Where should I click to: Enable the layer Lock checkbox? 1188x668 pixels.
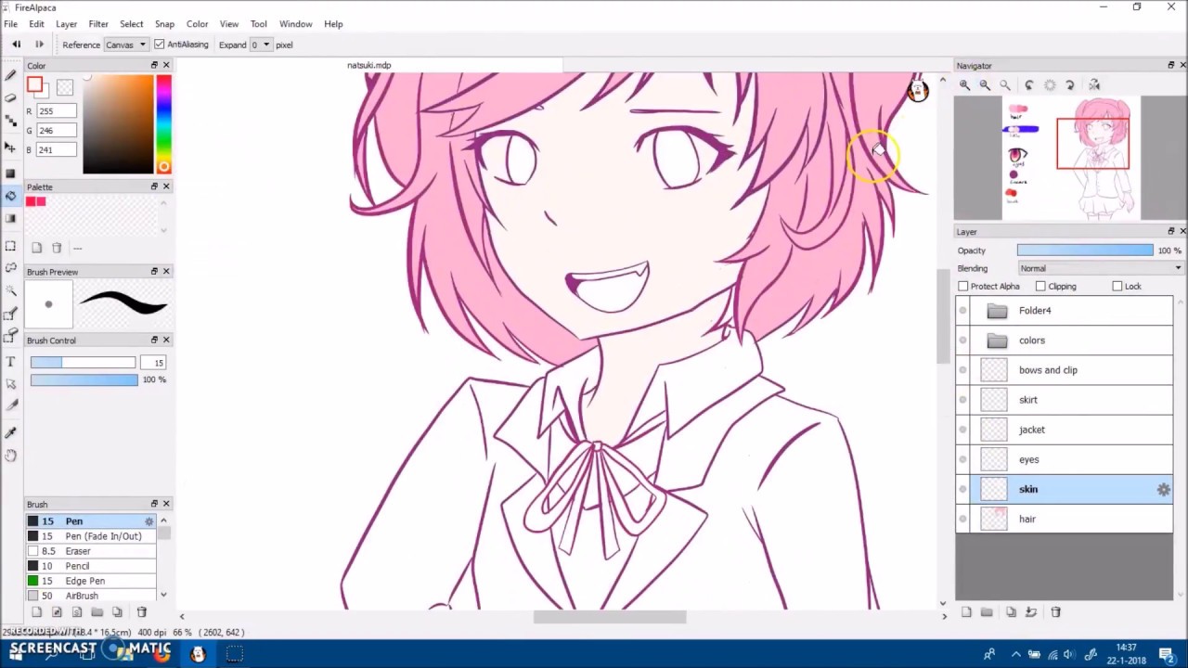1117,287
